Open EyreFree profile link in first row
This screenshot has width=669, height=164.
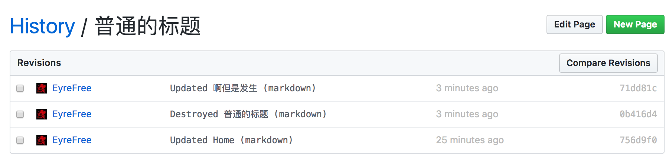[72, 88]
